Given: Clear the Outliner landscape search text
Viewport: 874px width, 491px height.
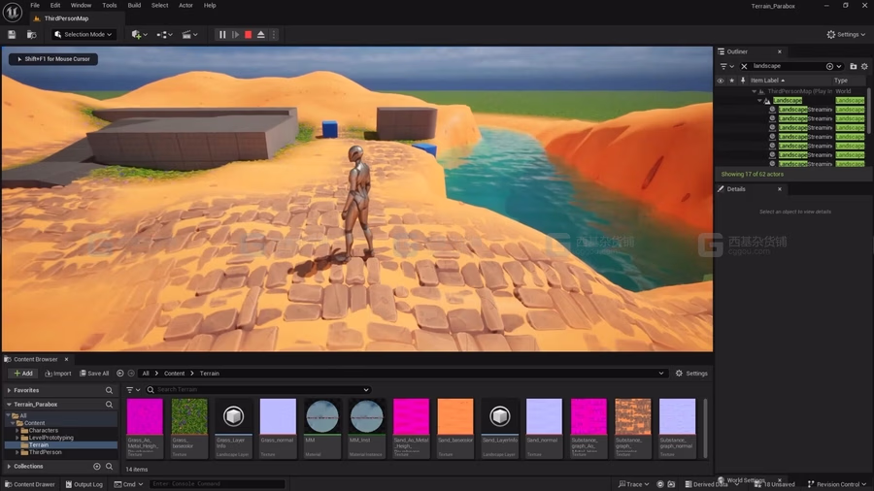Looking at the screenshot, I should tap(744, 66).
